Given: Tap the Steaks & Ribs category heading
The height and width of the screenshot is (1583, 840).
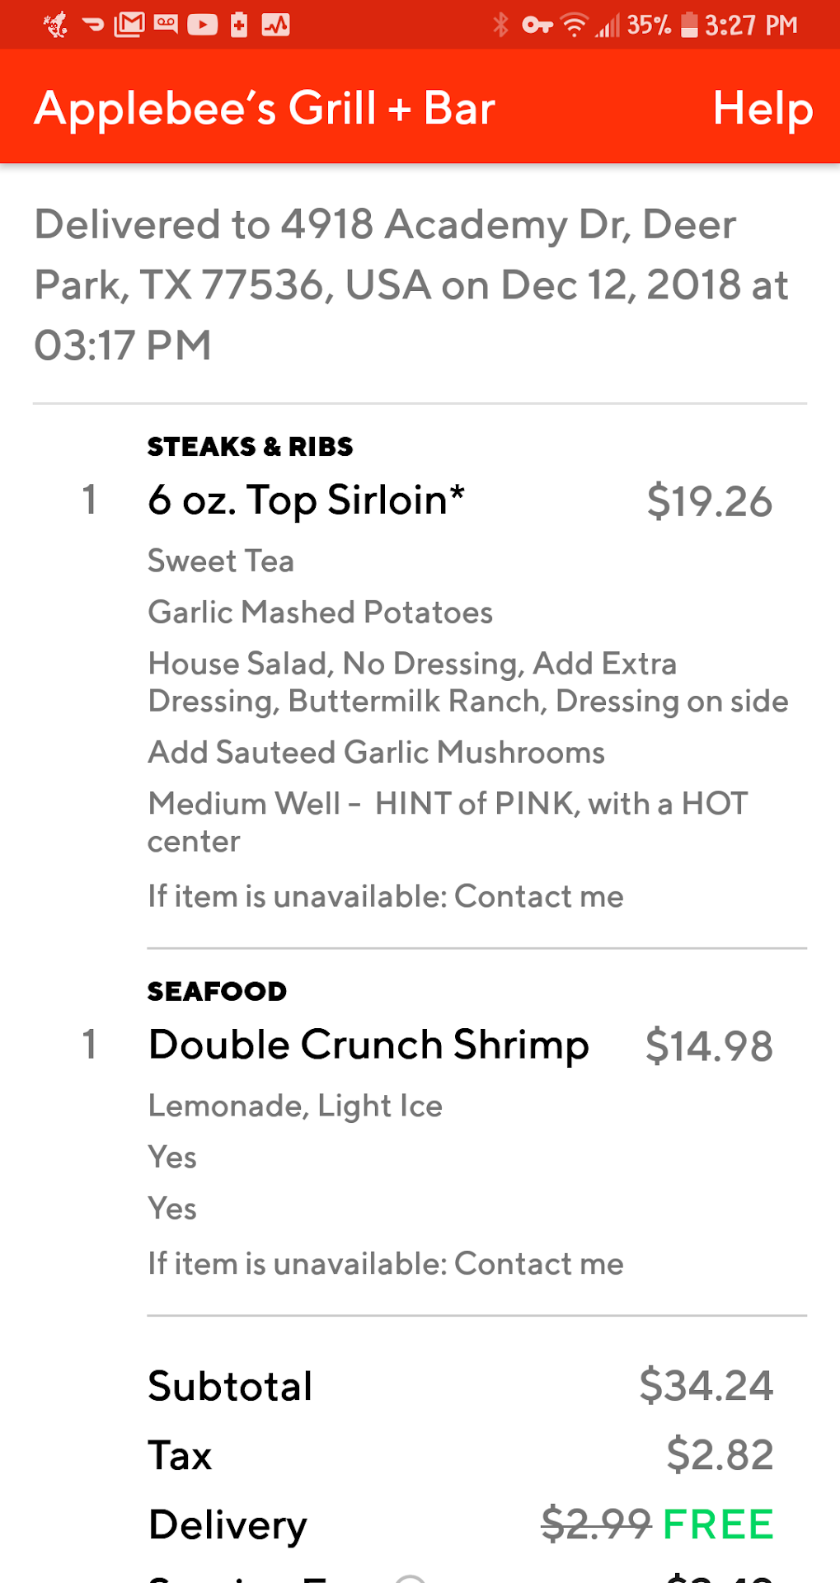Looking at the screenshot, I should (x=250, y=447).
